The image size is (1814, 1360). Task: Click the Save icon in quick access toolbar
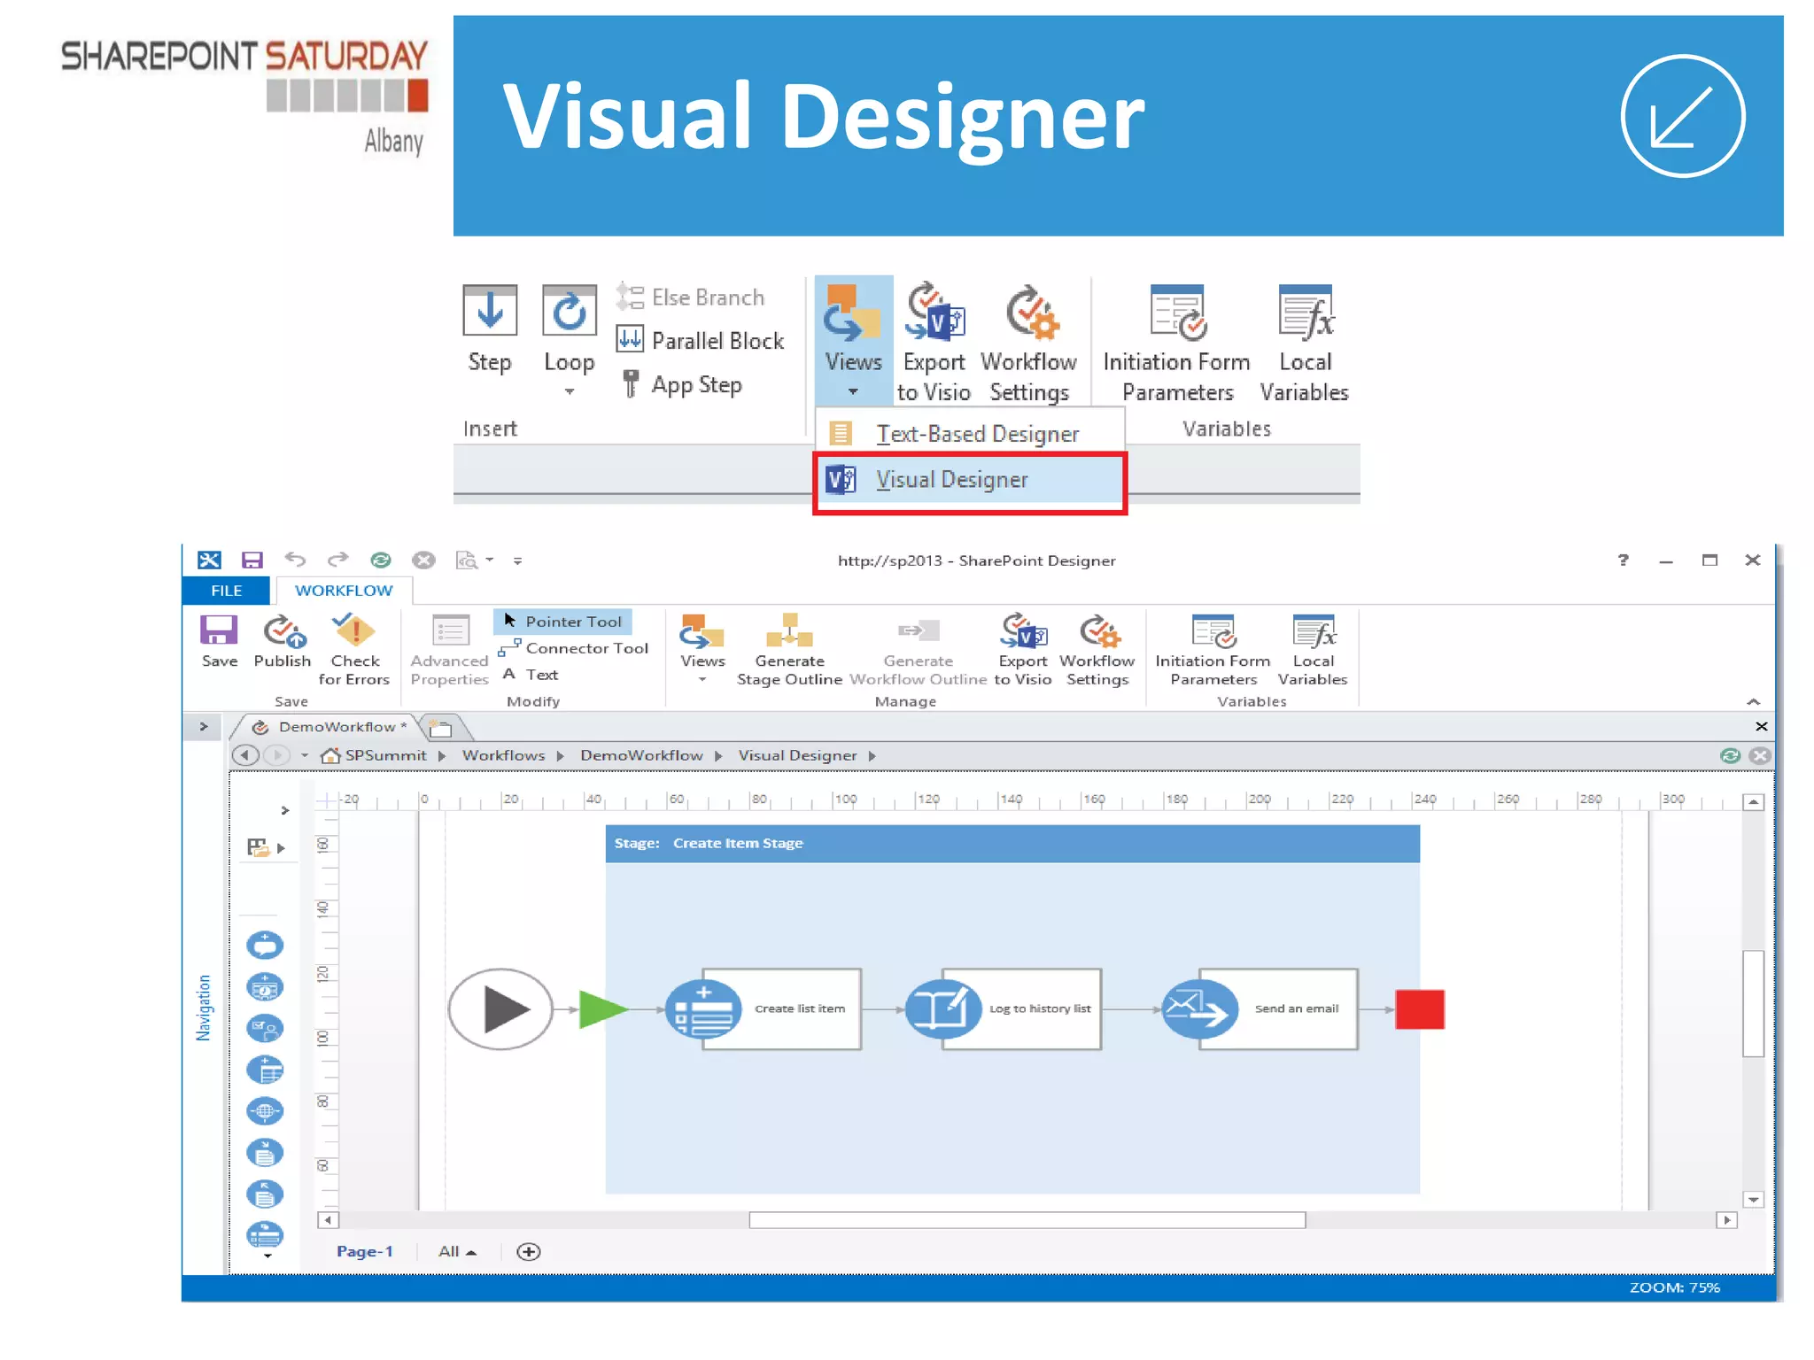click(x=252, y=560)
